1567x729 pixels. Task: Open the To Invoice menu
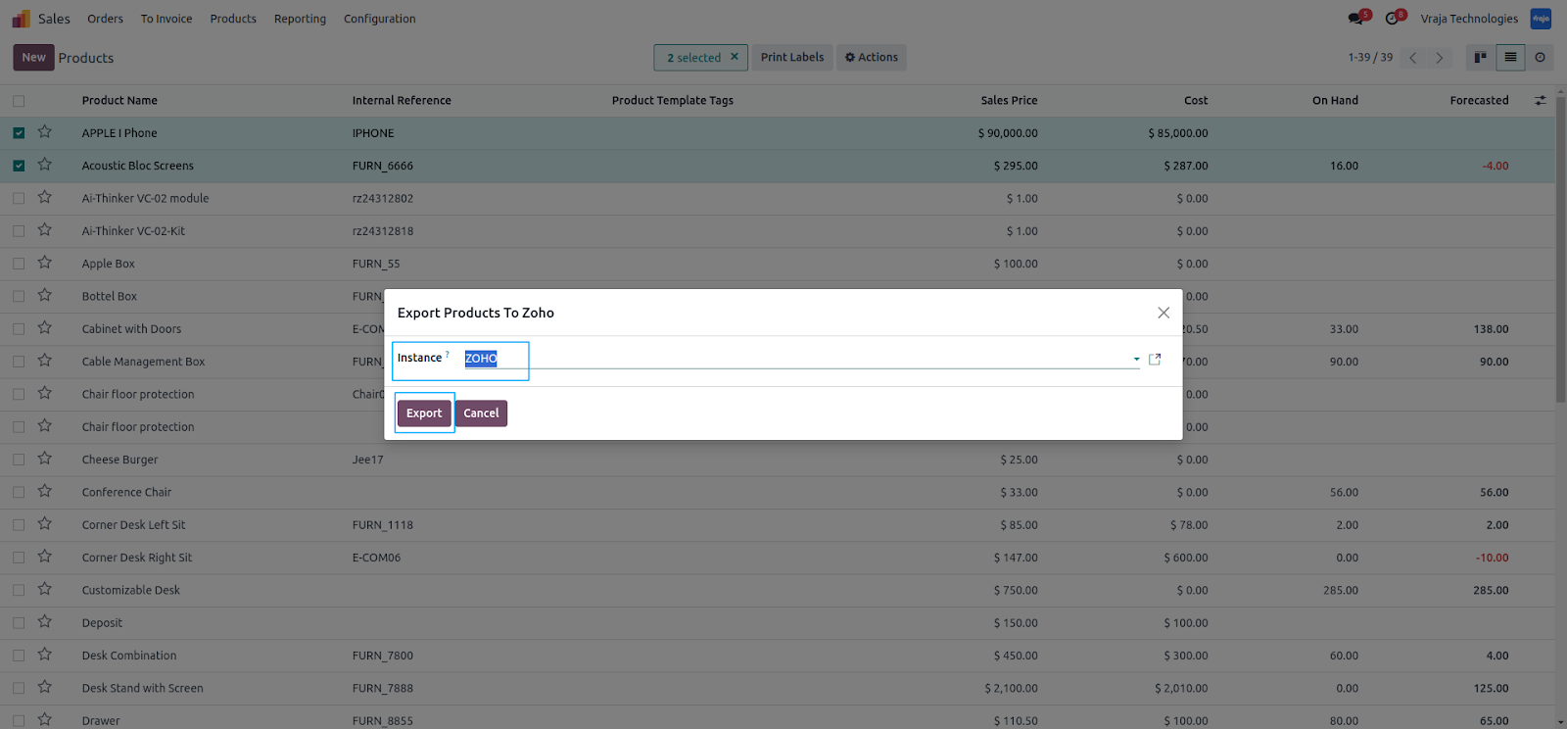tap(166, 19)
